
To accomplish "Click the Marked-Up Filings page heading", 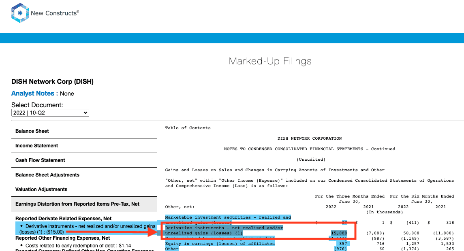I will pos(270,61).
